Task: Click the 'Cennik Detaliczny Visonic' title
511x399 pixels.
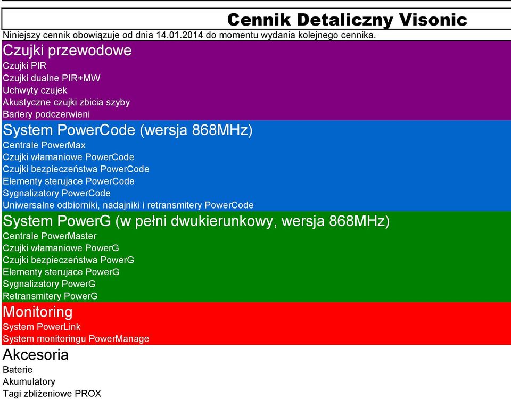Action: coord(347,20)
